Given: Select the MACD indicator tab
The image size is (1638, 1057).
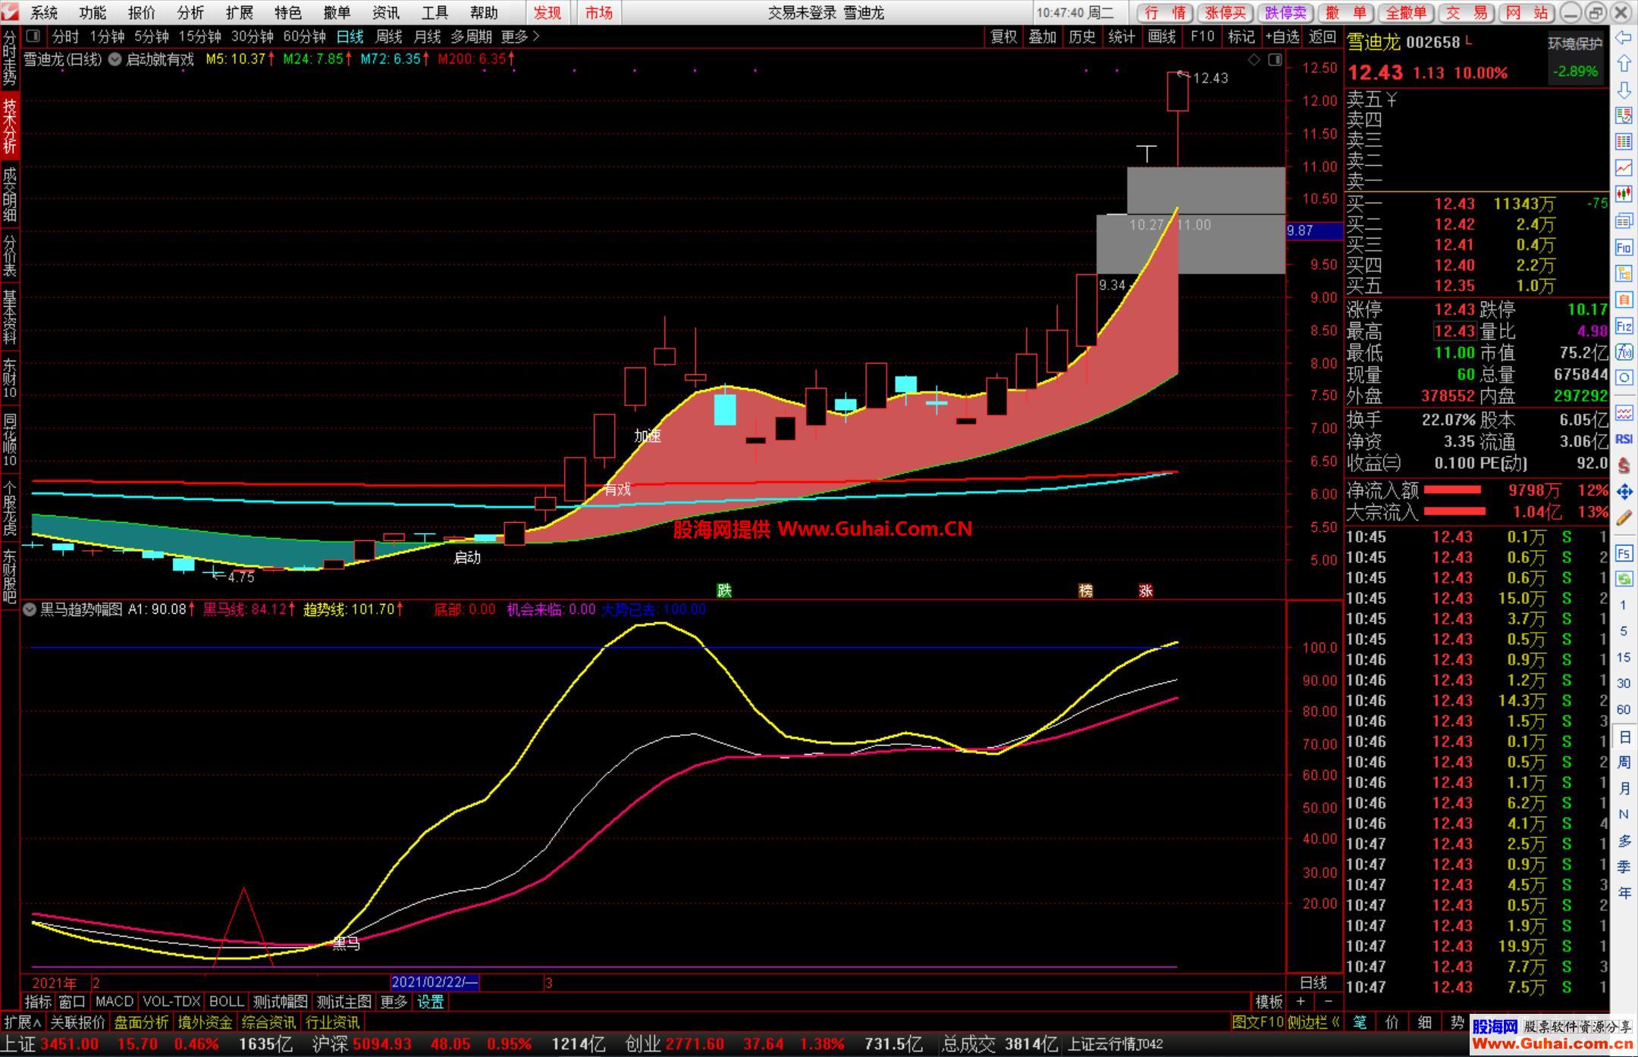Looking at the screenshot, I should 115,1002.
